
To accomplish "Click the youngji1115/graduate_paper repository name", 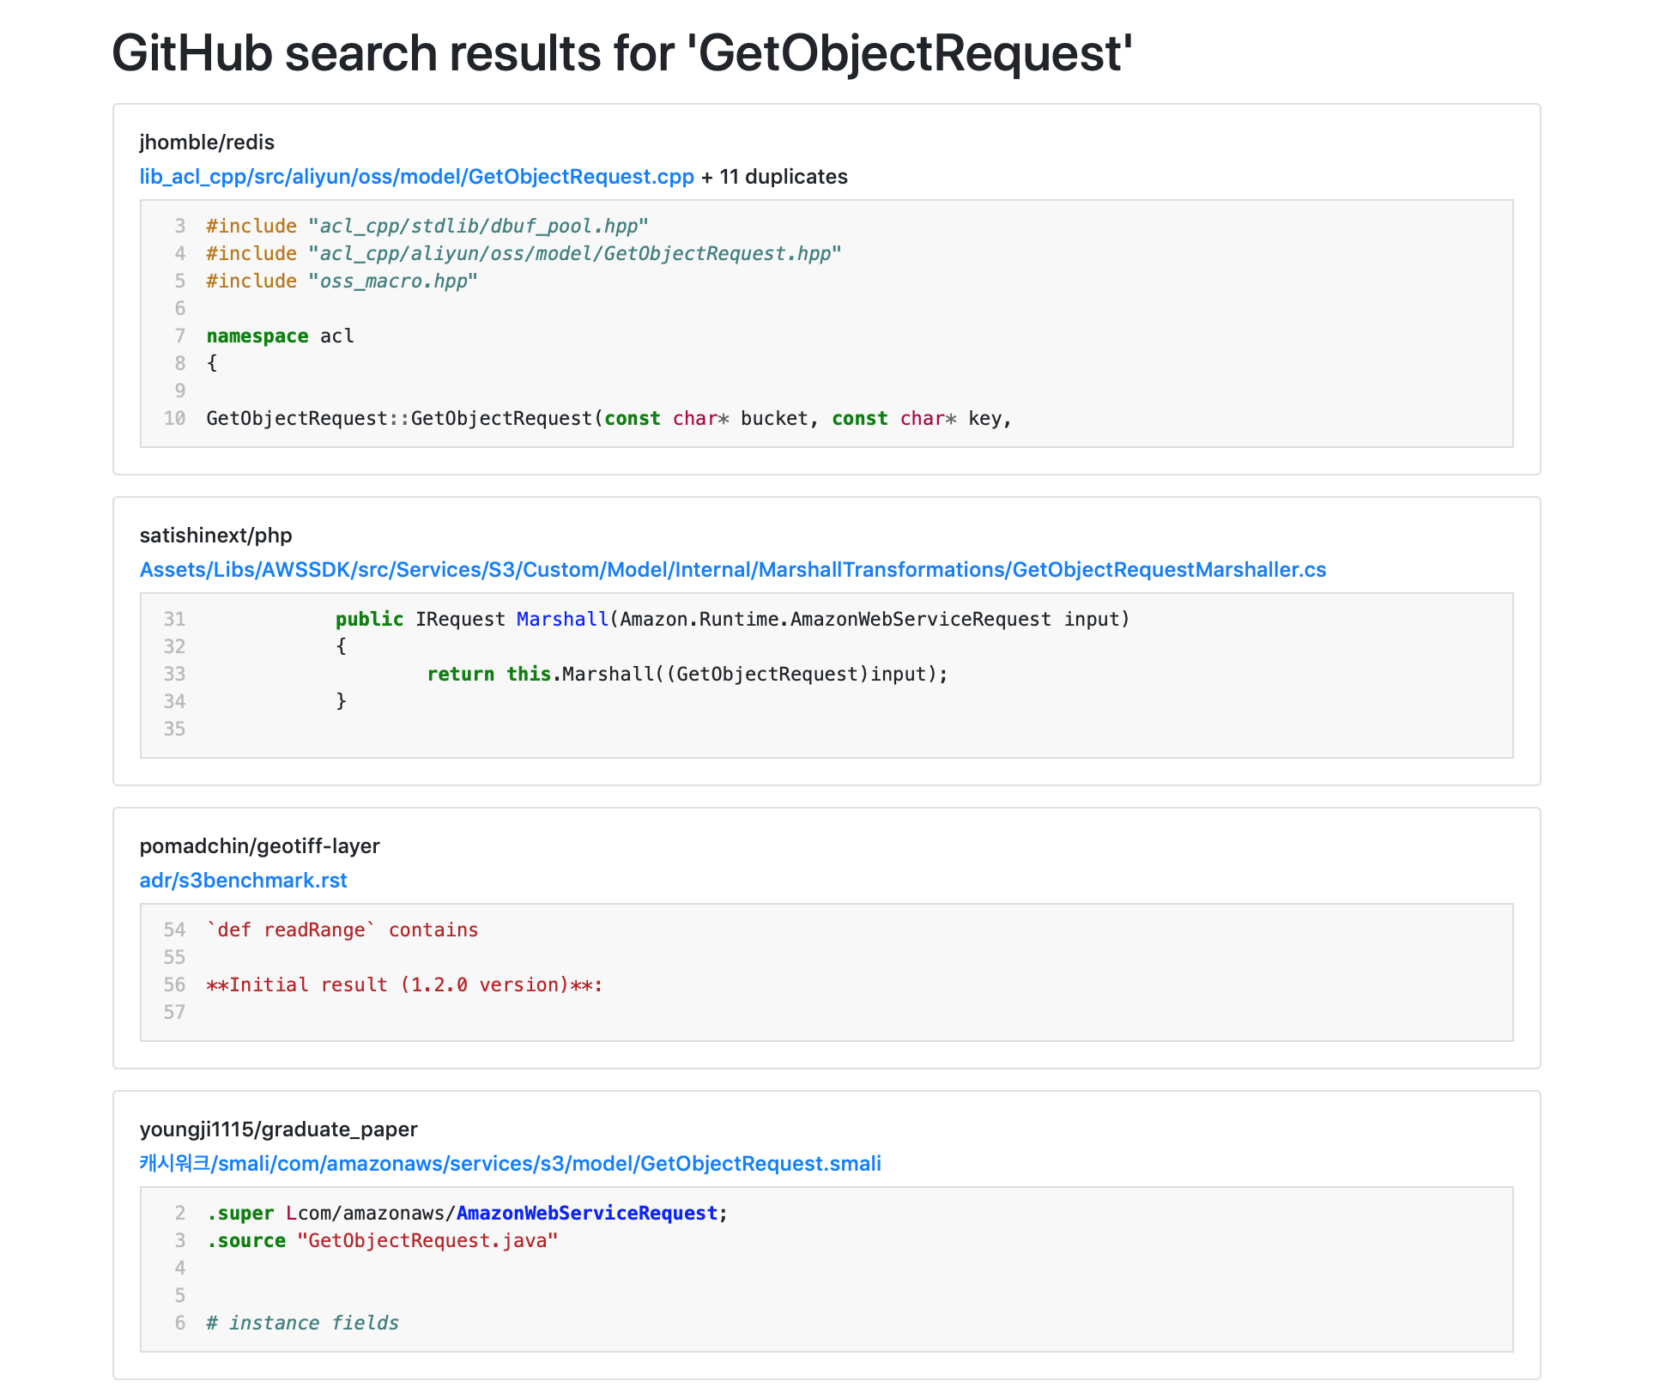I will click(x=278, y=1129).
